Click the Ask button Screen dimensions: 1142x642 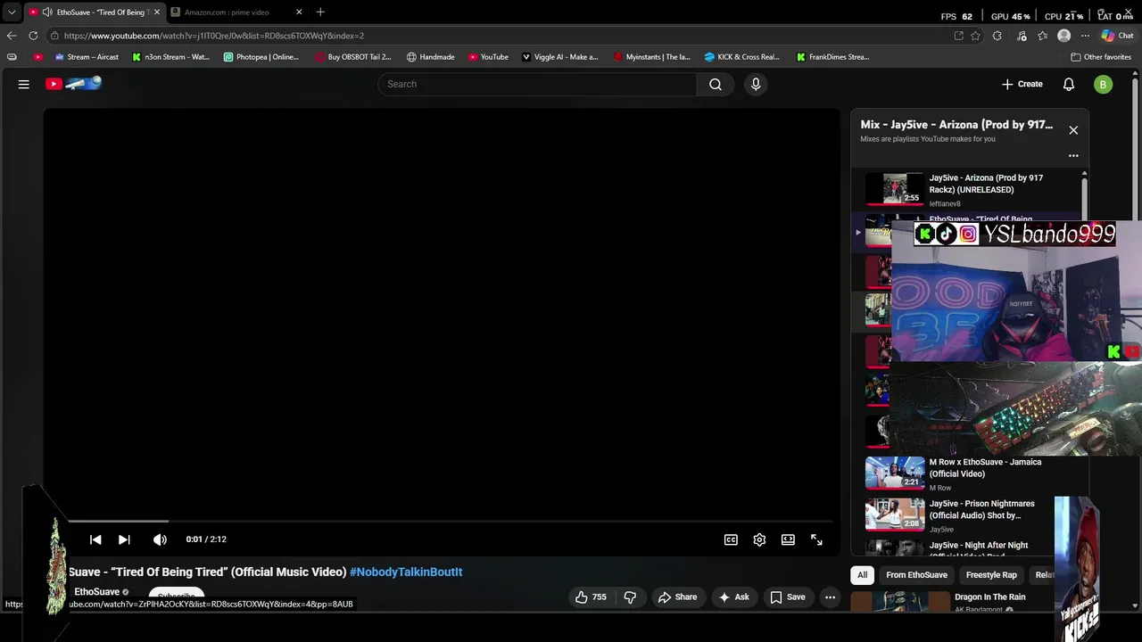pos(733,597)
